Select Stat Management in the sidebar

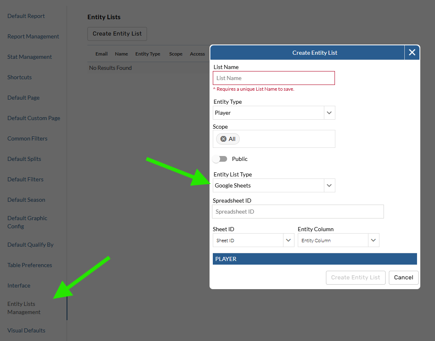(x=29, y=57)
